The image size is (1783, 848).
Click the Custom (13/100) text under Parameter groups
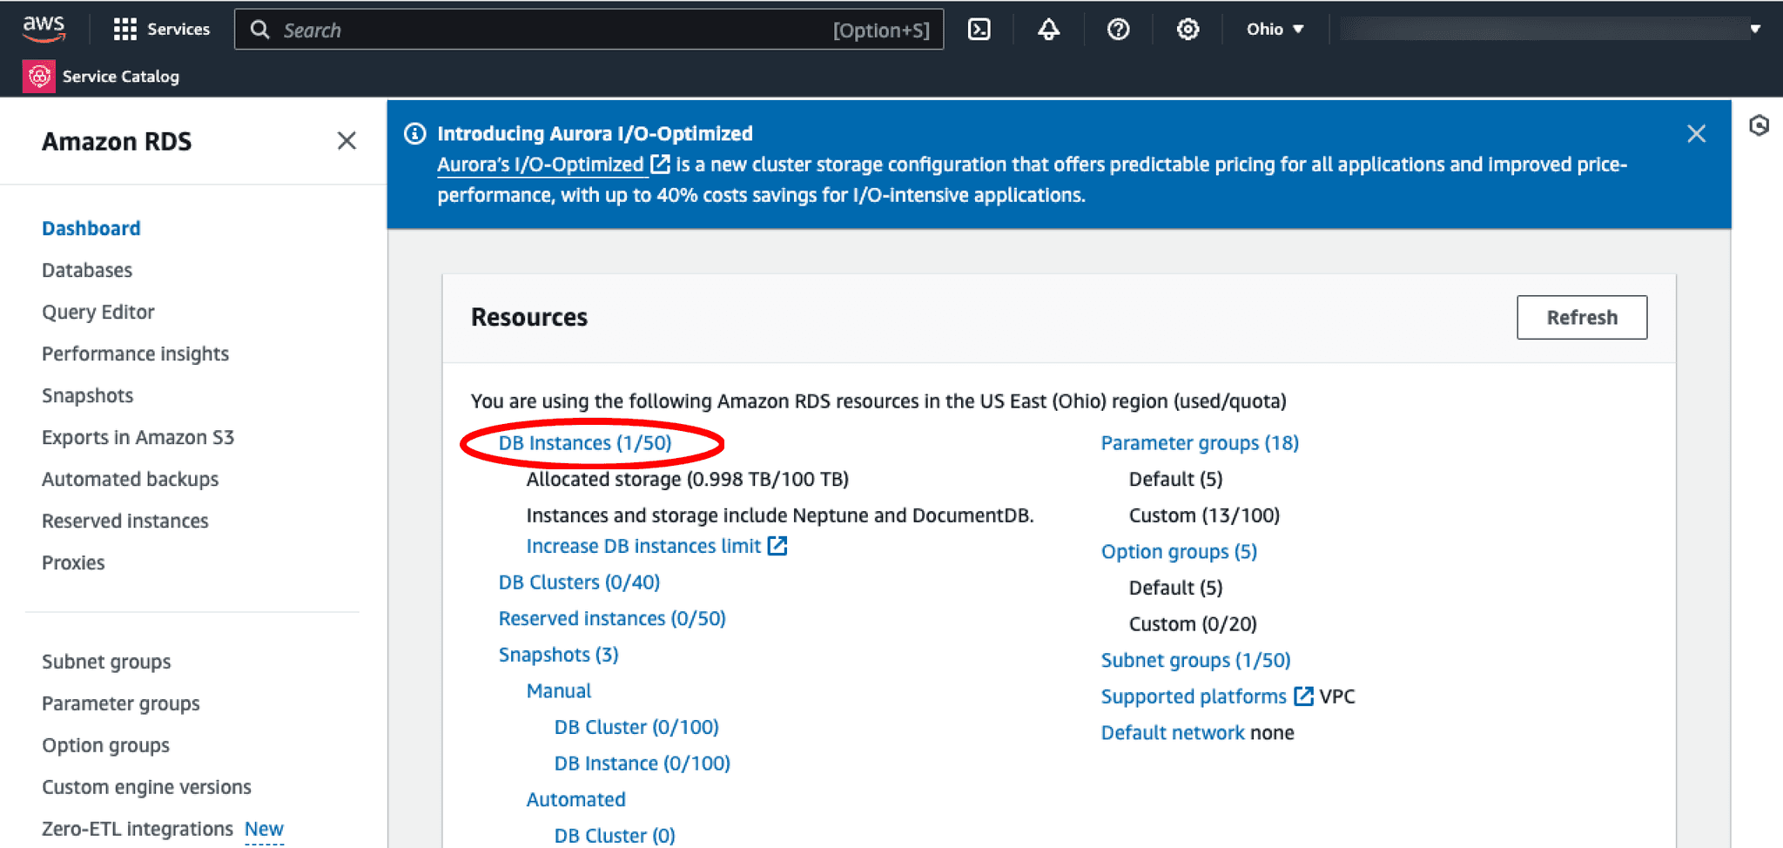[1204, 515]
